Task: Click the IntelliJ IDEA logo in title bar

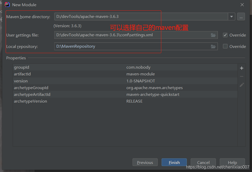Action: (7, 5)
